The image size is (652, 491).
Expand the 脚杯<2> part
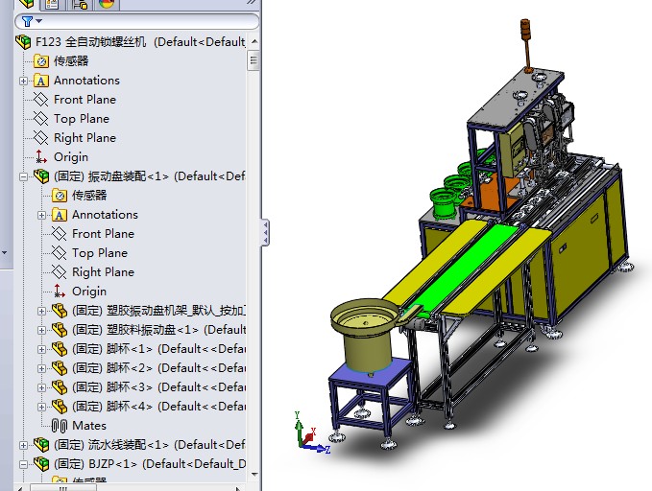(41, 368)
